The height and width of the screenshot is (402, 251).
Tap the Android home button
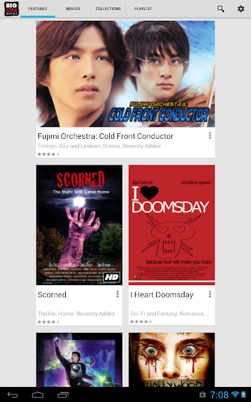click(38, 395)
